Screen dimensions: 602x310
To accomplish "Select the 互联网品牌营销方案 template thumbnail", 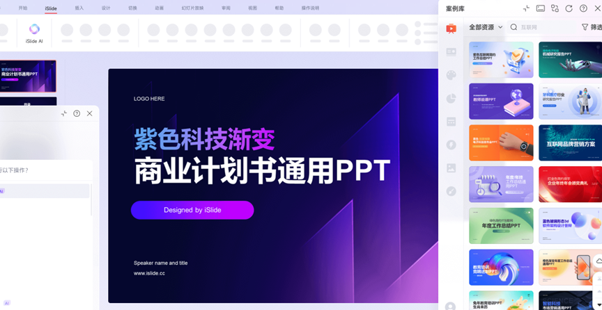I will (571, 142).
